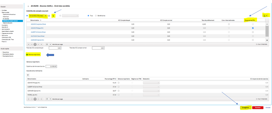The height and width of the screenshot is (113, 272).
Task: Open Mes dossiers favoris in Accès rapide
Action: (x=8, y=56)
